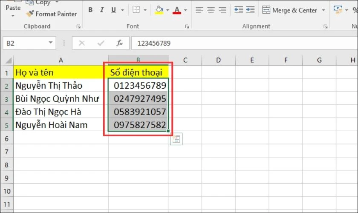
Task: Open the Copy dropdown arrow
Action: pos(57,2)
